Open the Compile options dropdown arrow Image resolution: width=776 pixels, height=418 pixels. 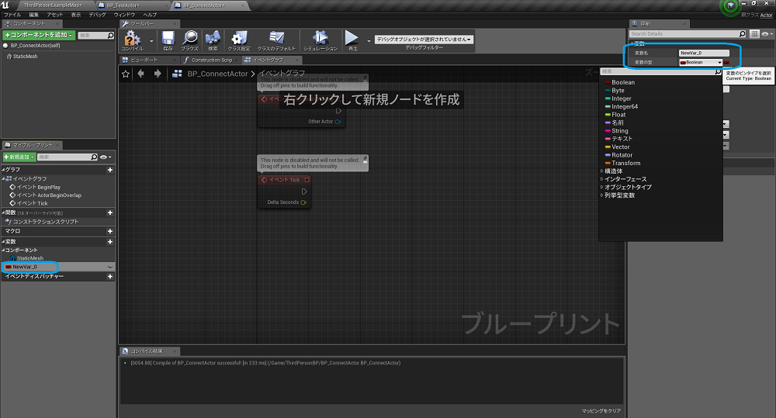pos(151,40)
